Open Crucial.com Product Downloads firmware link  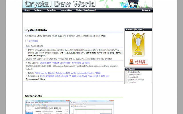[x=65, y=63]
